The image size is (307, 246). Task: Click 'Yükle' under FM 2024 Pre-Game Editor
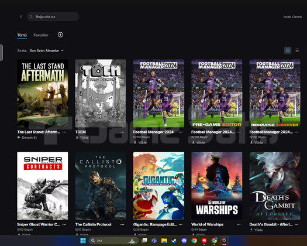click(201, 142)
